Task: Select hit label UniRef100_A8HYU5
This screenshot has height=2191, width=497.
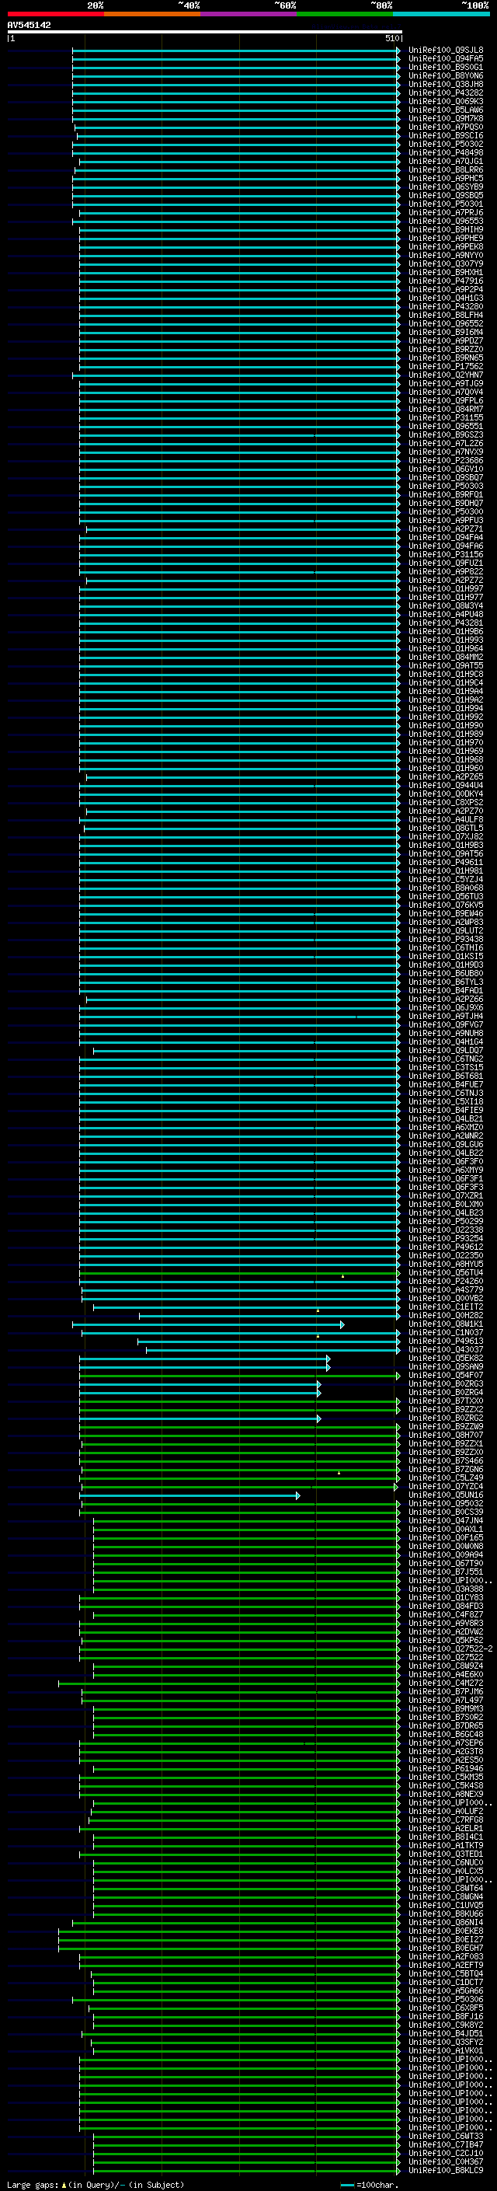Action: (x=445, y=1264)
